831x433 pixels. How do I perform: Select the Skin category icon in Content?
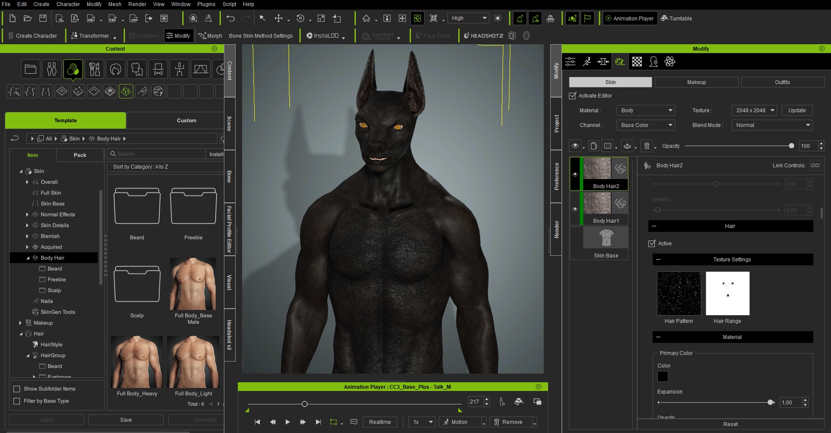tap(73, 69)
